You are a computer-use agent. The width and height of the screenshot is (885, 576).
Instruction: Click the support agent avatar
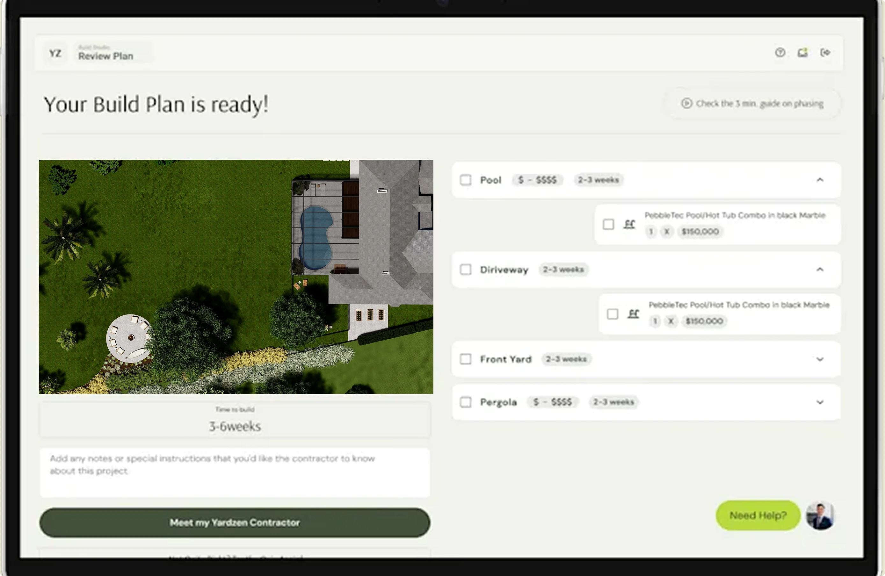click(x=820, y=515)
